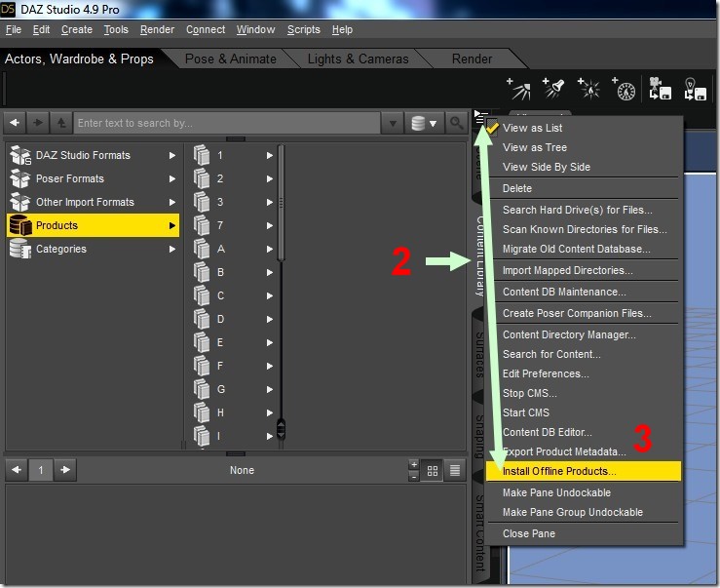Open product folder 2
720x588 pixels.
click(x=233, y=178)
